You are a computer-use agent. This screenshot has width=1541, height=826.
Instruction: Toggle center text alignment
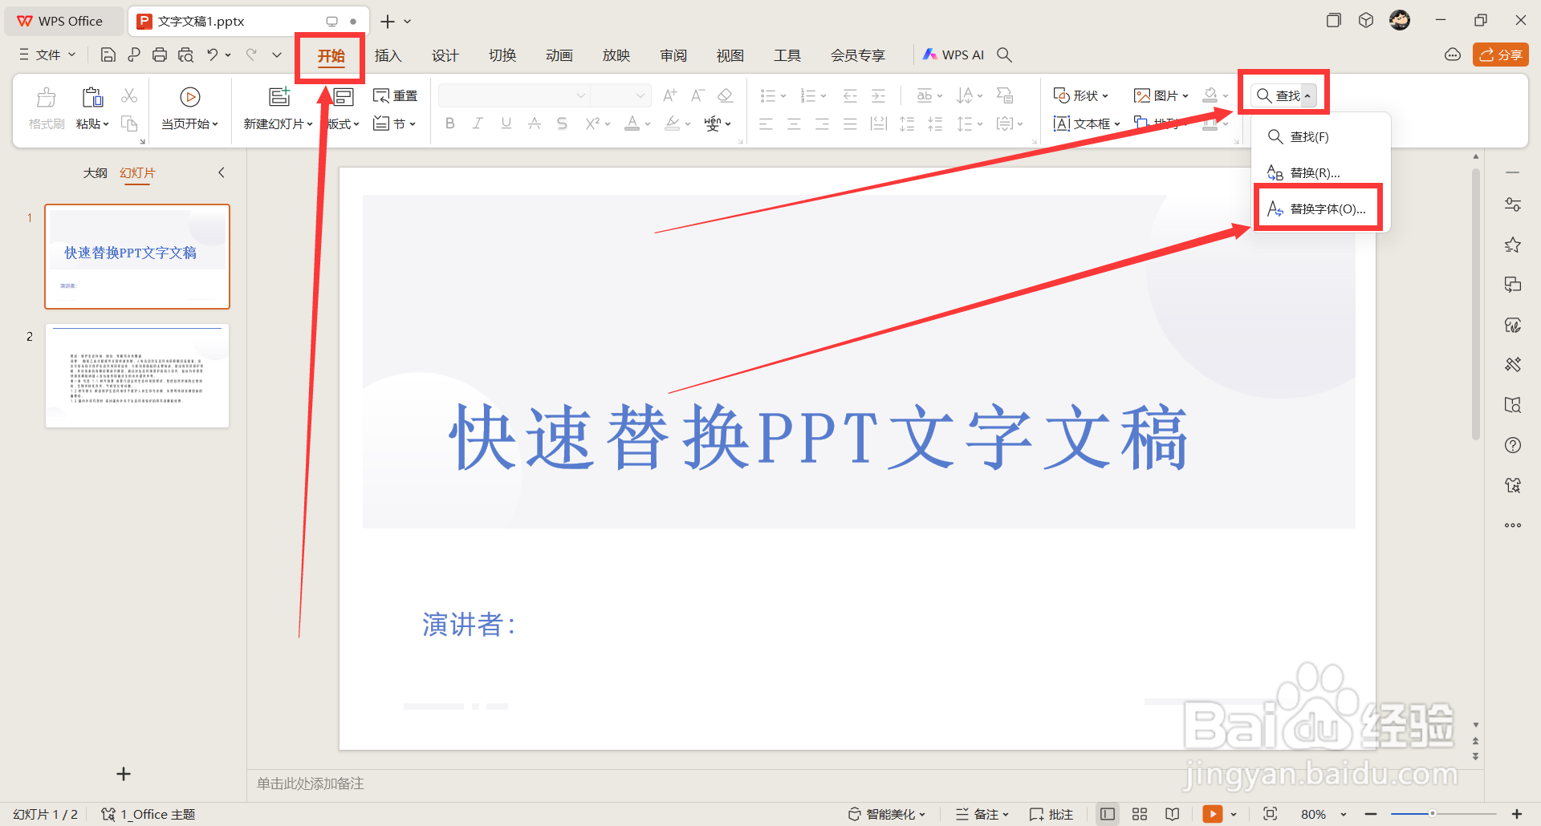(x=794, y=123)
